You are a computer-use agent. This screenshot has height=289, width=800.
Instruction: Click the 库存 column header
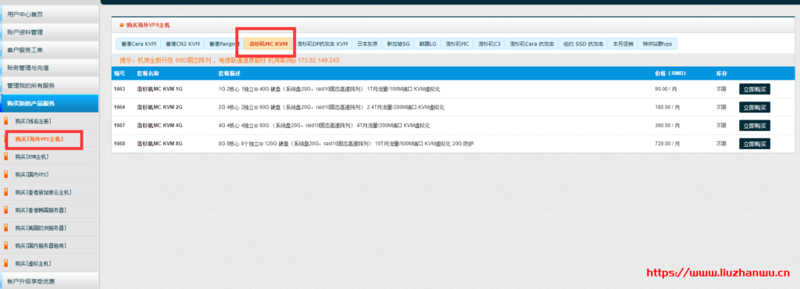tap(721, 73)
